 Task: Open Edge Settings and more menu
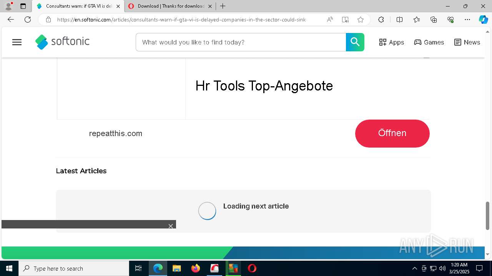point(467,20)
